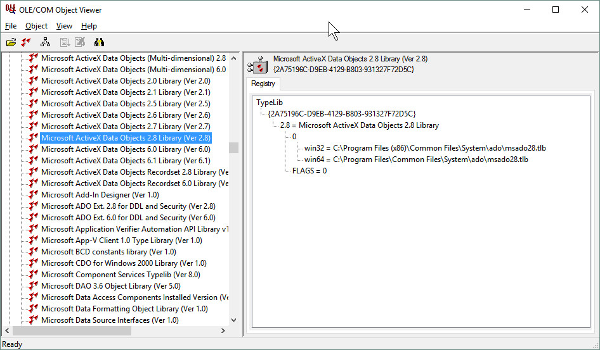The image size is (600, 350).
Task: Open the Object menu
Action: coord(36,26)
